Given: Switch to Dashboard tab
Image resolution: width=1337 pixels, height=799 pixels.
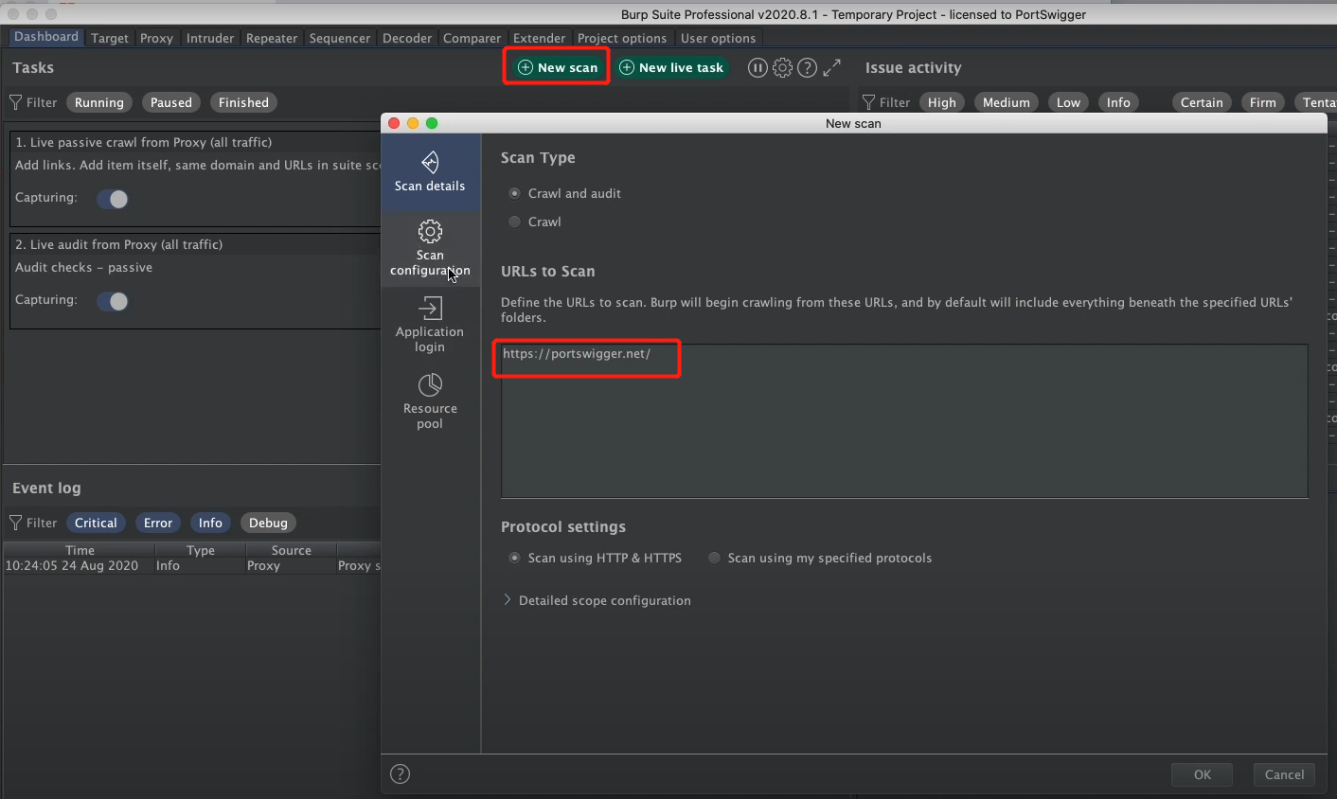Looking at the screenshot, I should tap(46, 37).
